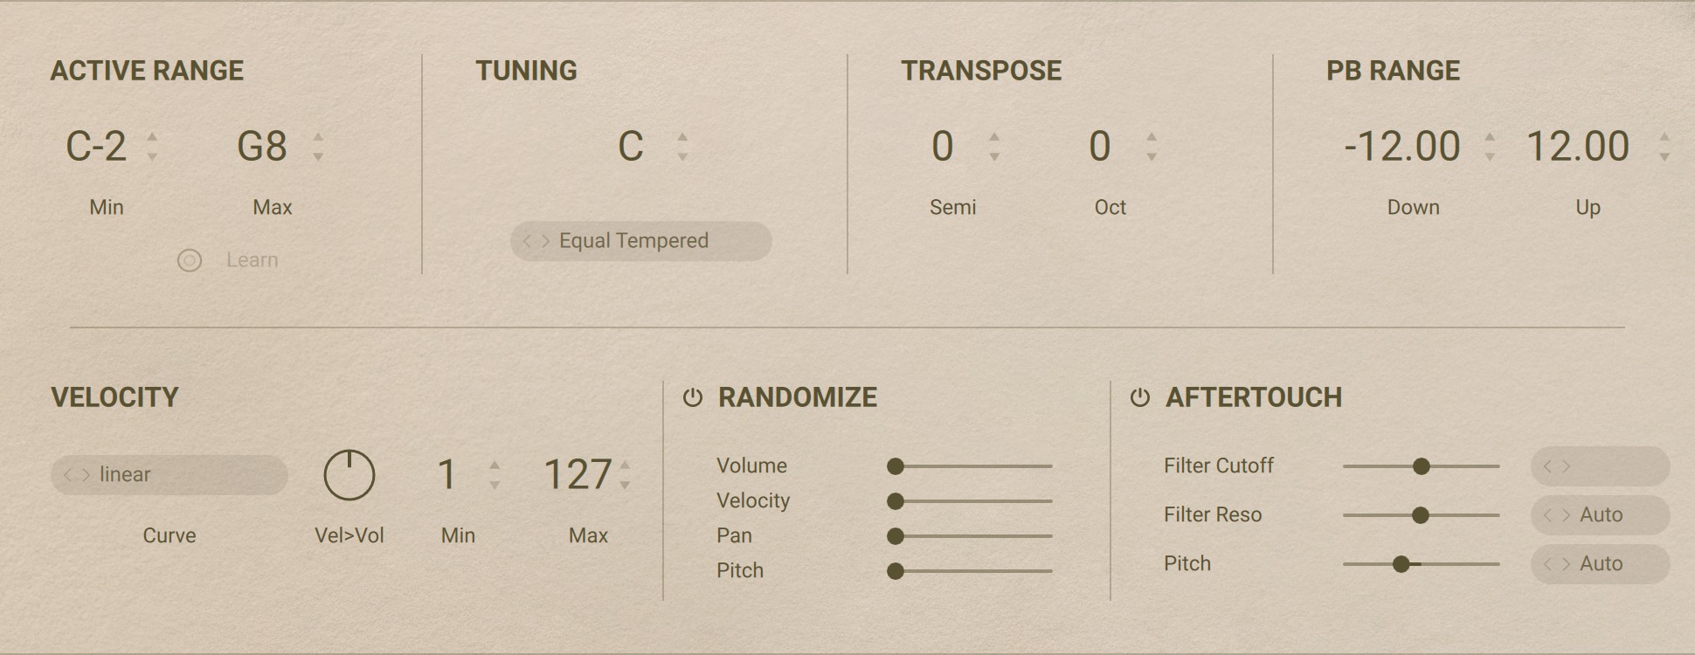Open the Aftertouch Pitch Auto dropdown

(1600, 564)
